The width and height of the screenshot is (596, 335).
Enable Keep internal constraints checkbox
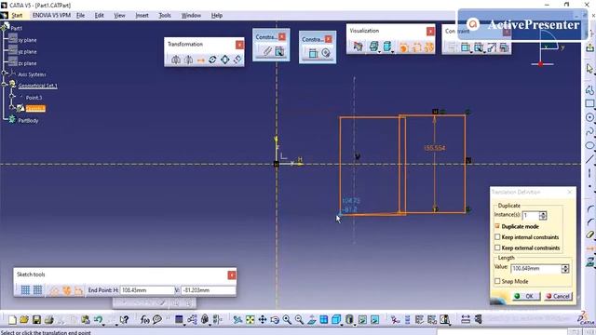click(497, 237)
